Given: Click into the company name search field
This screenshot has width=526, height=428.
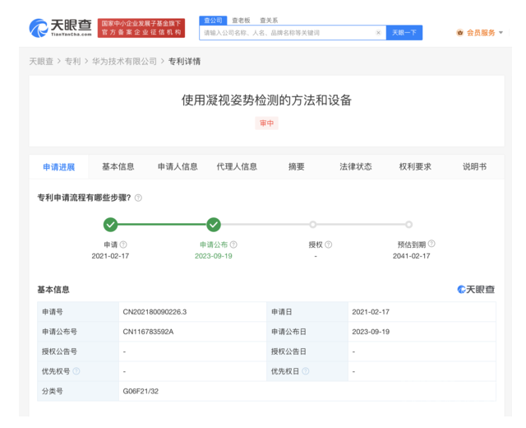Looking at the screenshot, I should [288, 33].
